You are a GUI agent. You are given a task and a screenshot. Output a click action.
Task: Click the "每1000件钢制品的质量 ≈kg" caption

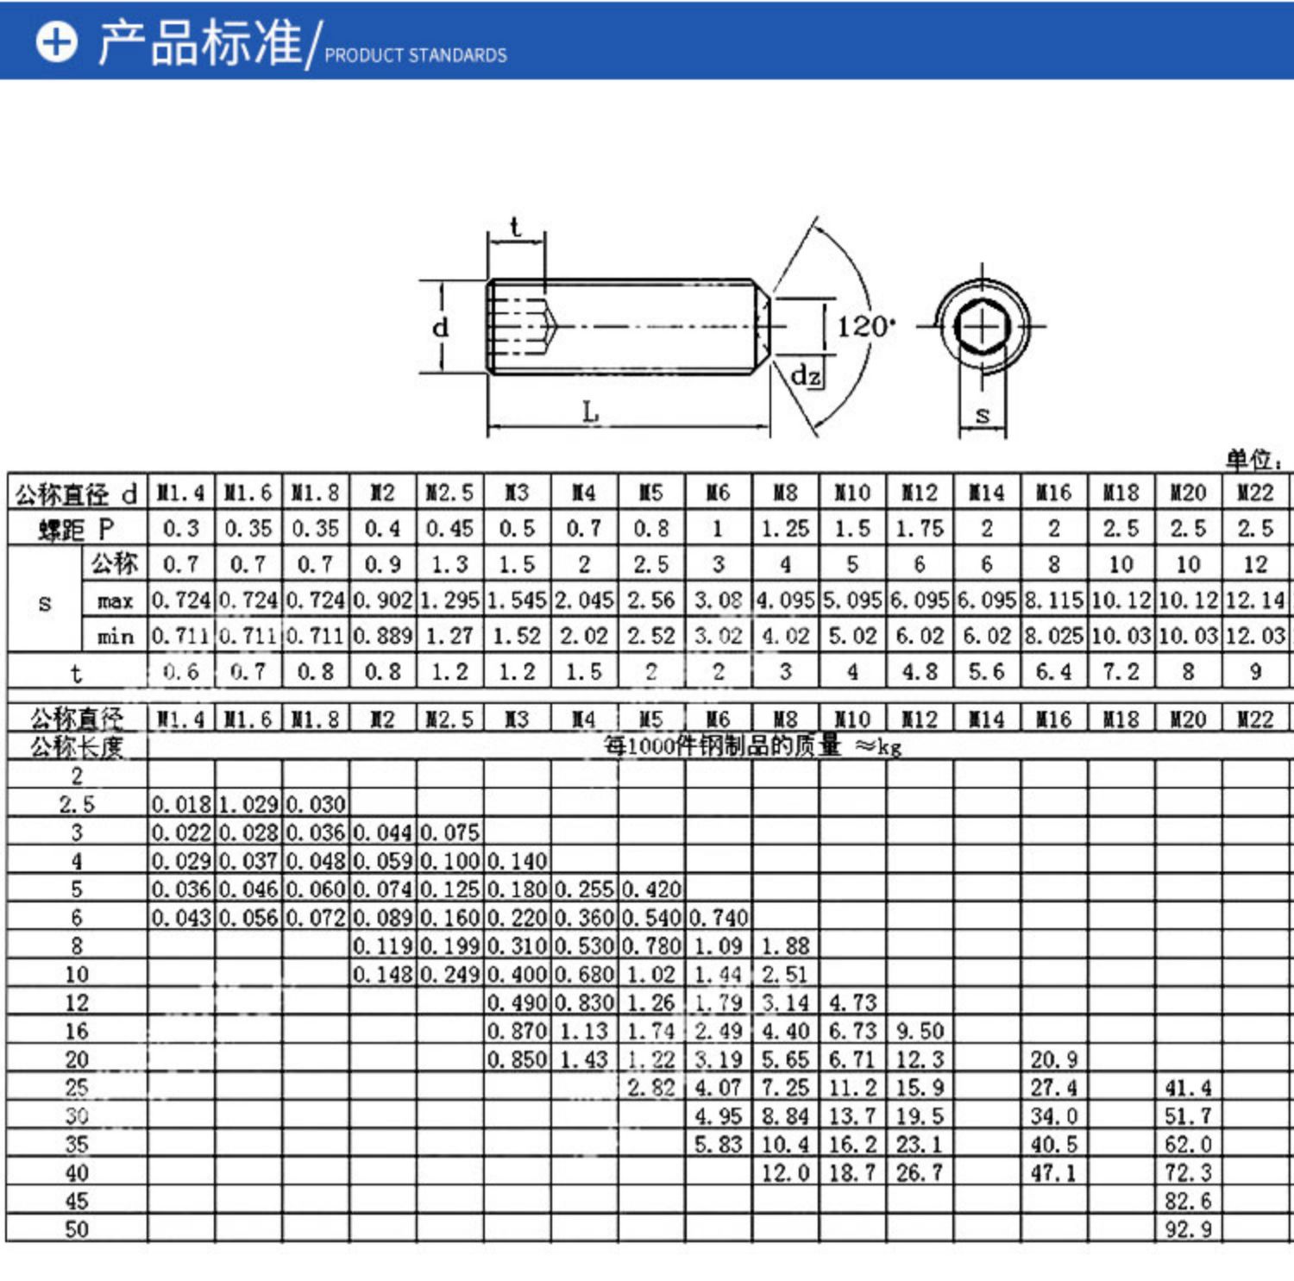(x=752, y=746)
